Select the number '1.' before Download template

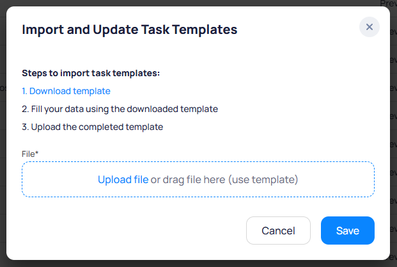pyautogui.click(x=25, y=91)
